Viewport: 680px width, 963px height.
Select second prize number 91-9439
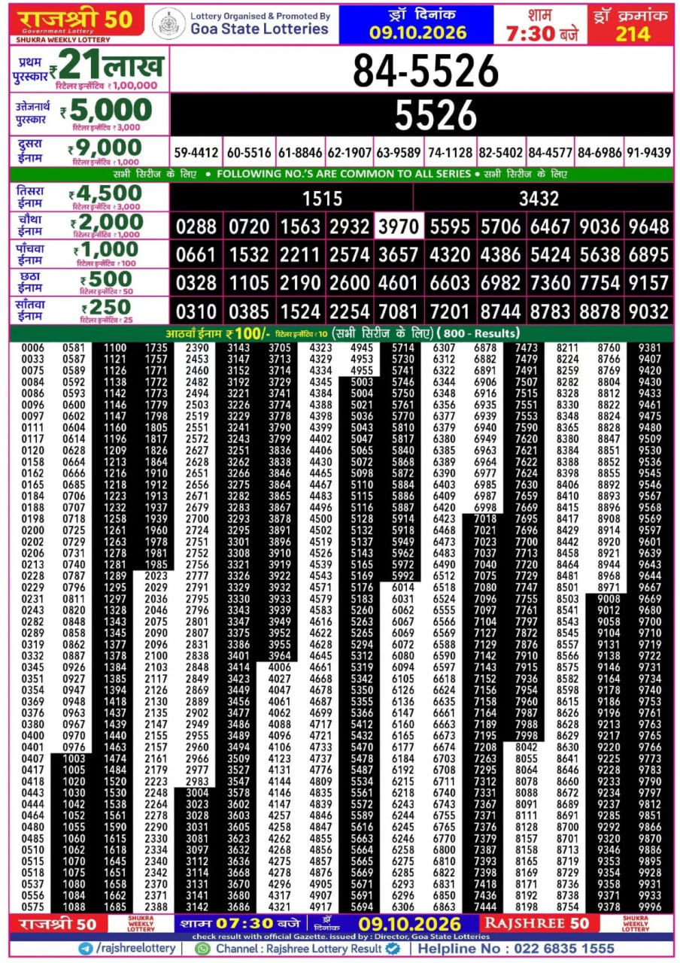(x=648, y=153)
